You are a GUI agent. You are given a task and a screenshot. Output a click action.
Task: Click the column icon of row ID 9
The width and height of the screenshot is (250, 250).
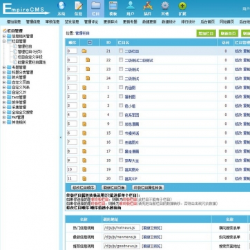pyautogui.click(x=84, y=124)
